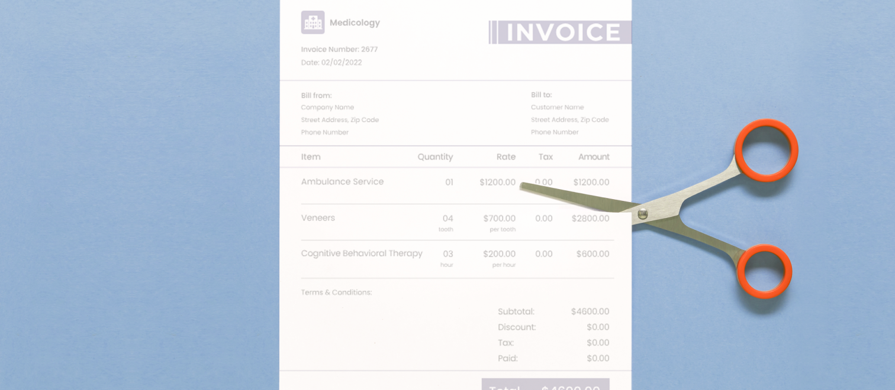The height and width of the screenshot is (390, 895).
Task: Click the invoice date 02/02/2022
Action: pyautogui.click(x=331, y=63)
